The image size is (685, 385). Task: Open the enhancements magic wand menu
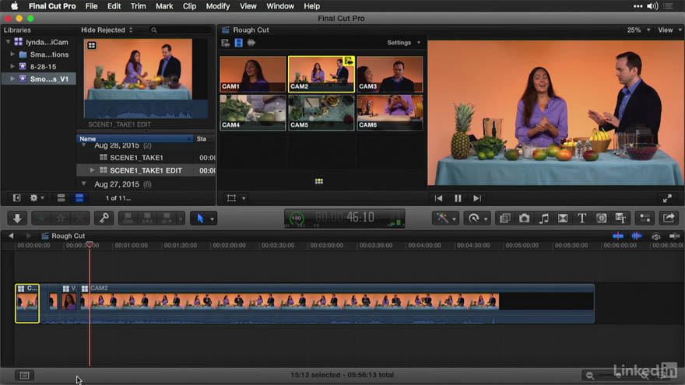443,218
